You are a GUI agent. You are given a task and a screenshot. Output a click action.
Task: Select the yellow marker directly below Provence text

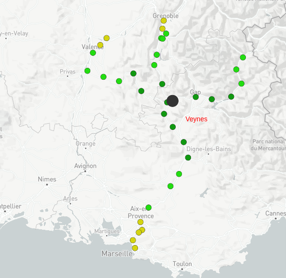(x=140, y=222)
